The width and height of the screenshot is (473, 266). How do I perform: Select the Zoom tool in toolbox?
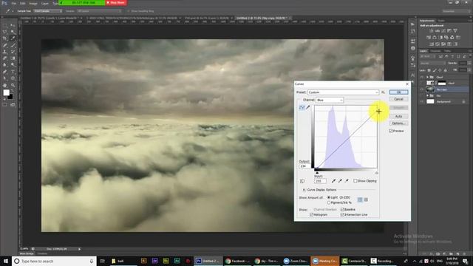13,86
